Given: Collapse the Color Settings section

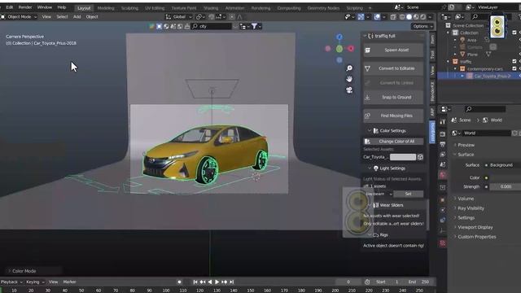Looking at the screenshot, I should point(369,131).
